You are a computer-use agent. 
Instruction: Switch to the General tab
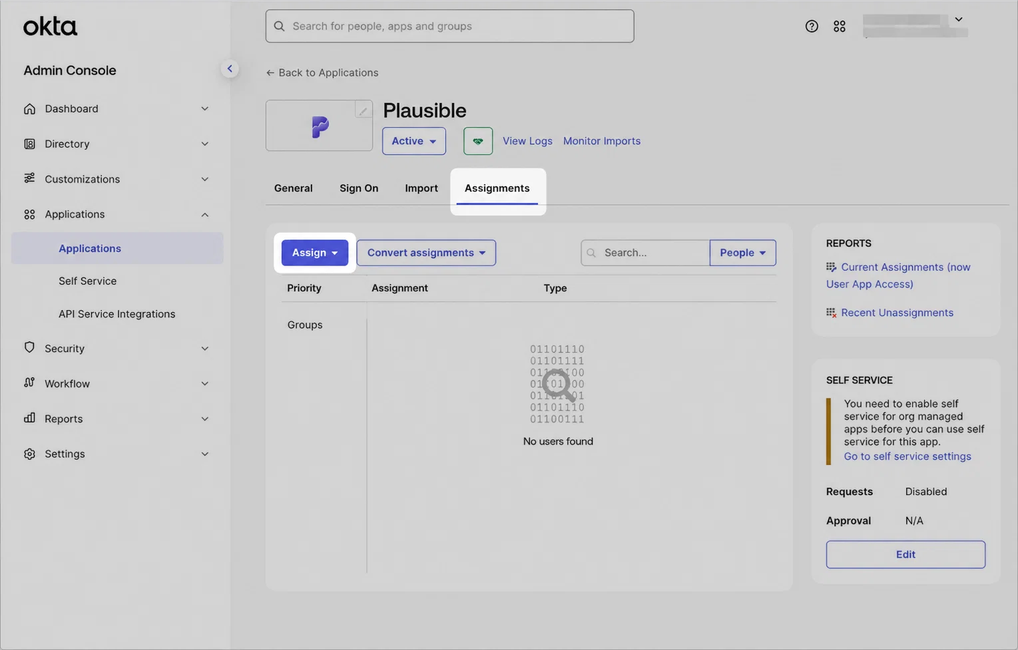[294, 188]
